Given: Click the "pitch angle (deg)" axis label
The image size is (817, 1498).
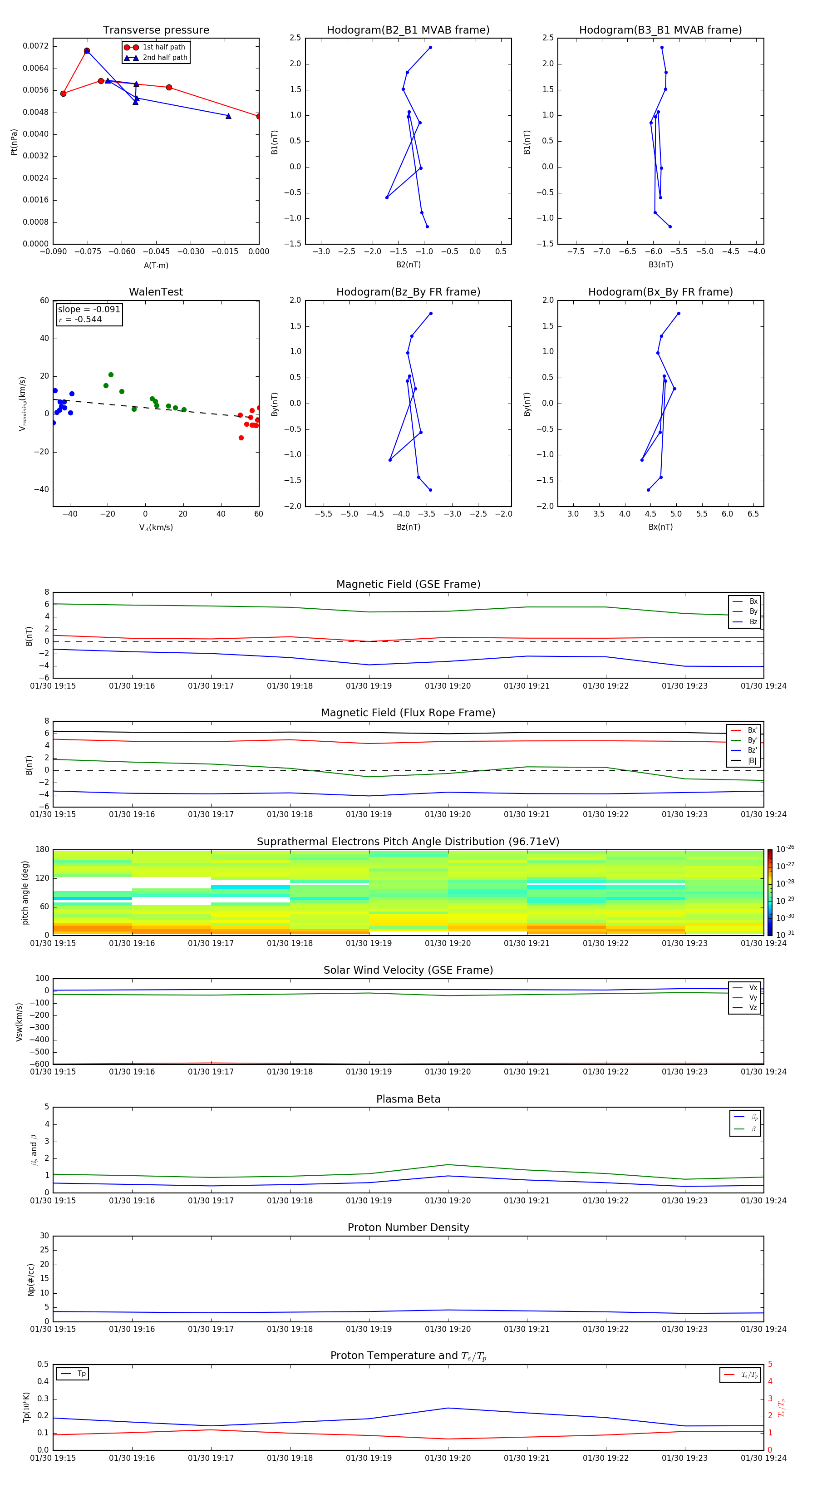Looking at the screenshot, I should [25, 892].
